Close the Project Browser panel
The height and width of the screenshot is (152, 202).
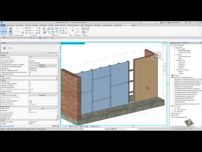200,43
